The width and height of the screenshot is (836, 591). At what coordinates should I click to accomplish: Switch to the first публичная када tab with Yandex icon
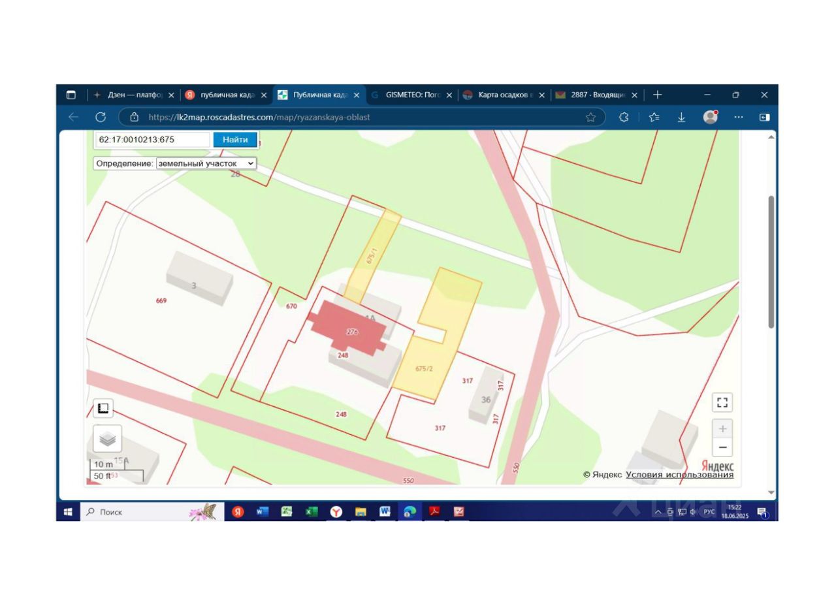(x=226, y=95)
